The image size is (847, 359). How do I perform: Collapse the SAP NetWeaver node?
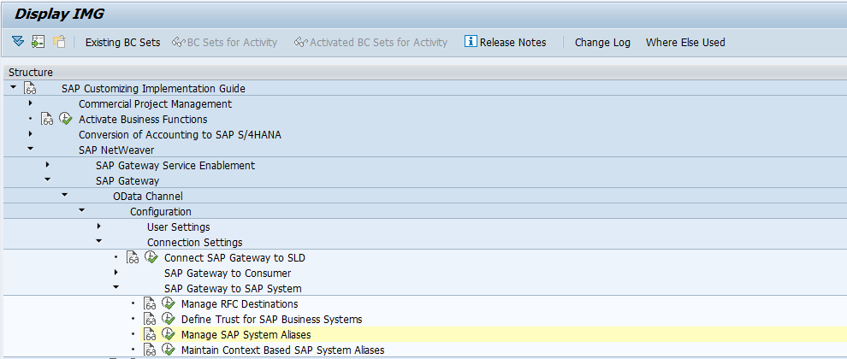tap(30, 150)
